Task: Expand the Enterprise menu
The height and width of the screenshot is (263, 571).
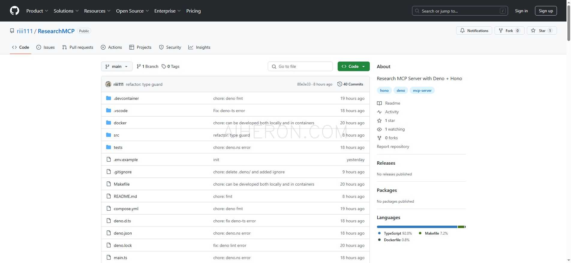Action: pos(168,11)
